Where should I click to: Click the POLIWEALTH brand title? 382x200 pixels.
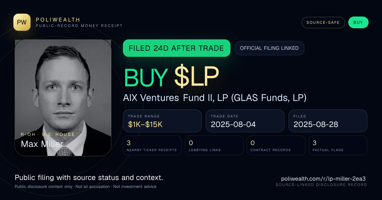pyautogui.click(x=58, y=20)
